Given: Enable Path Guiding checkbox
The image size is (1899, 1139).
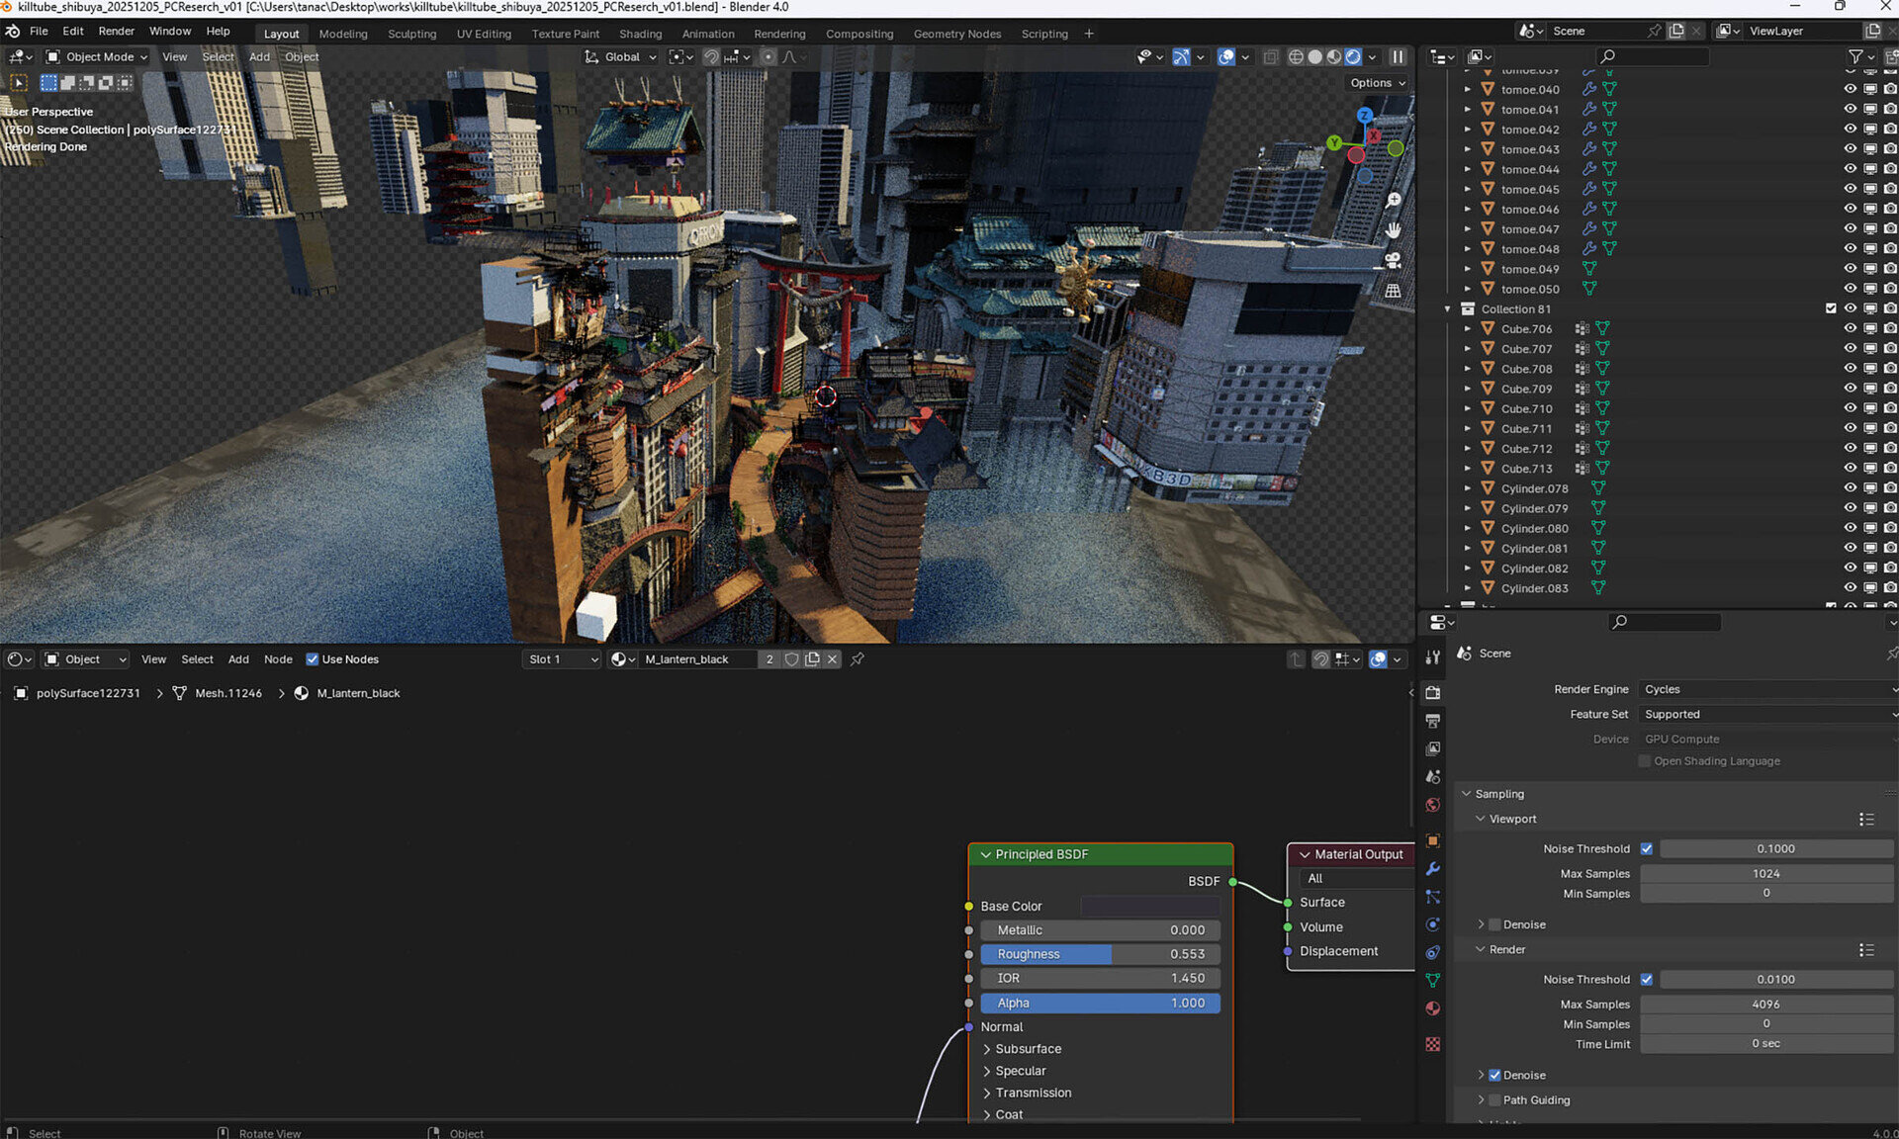Looking at the screenshot, I should (1494, 1099).
